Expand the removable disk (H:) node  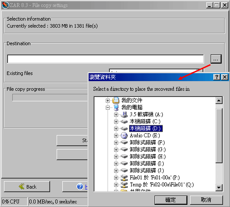click(x=116, y=157)
